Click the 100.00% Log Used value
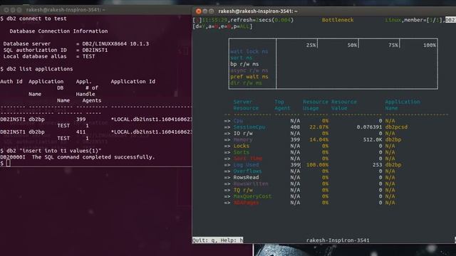The image size is (456, 256). (x=317, y=165)
